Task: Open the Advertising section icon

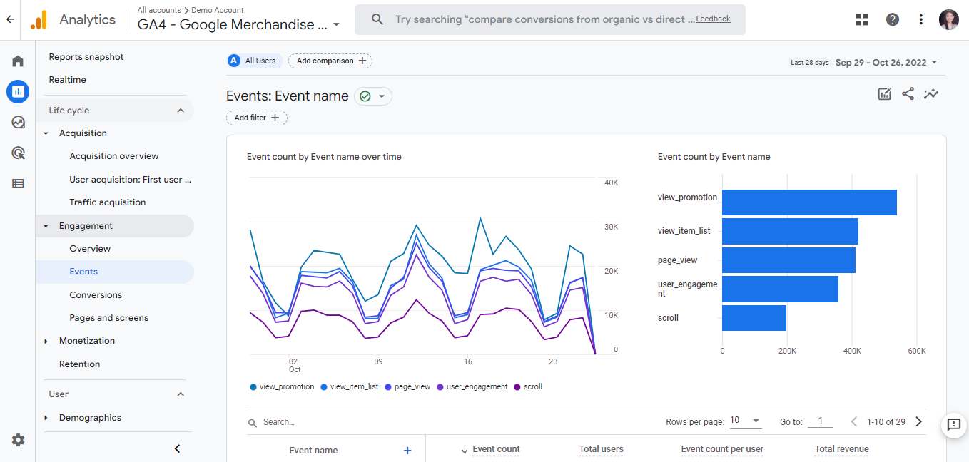Action: tap(18, 152)
